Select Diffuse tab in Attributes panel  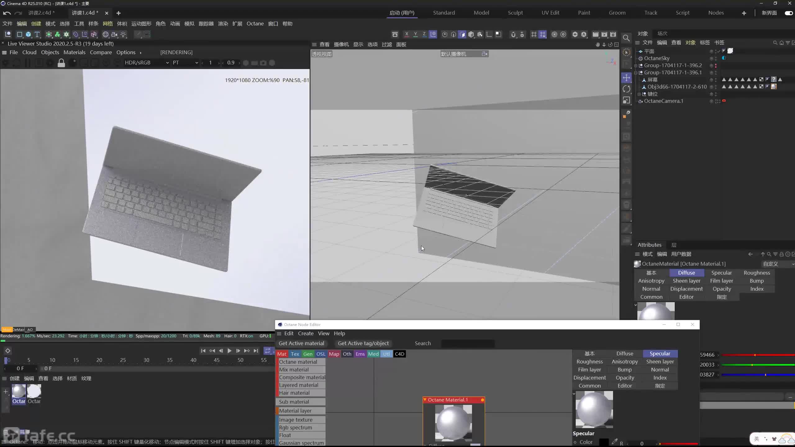tap(686, 273)
